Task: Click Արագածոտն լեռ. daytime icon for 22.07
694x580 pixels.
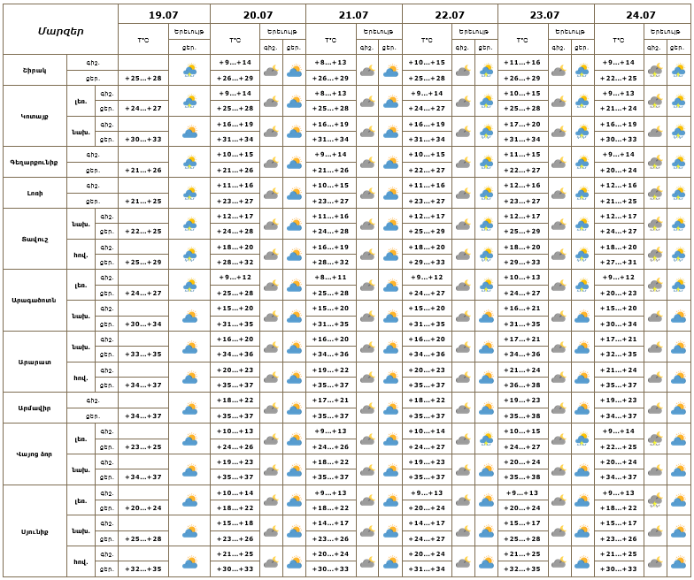Action: 487,286
